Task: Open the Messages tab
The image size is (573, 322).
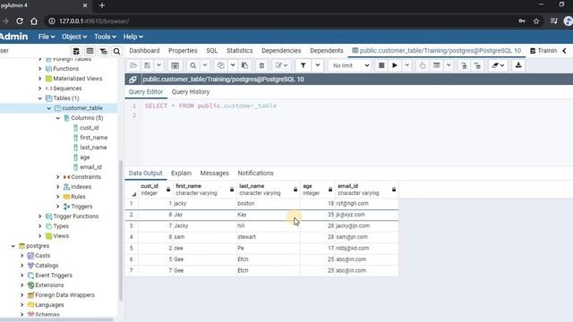Action: point(215,173)
